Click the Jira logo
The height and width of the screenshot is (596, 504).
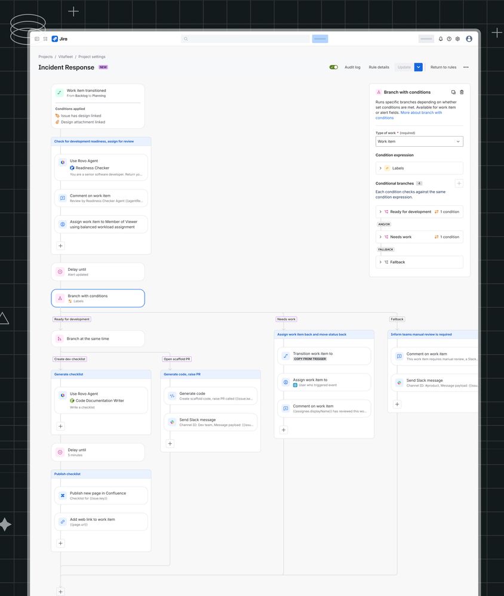click(60, 39)
